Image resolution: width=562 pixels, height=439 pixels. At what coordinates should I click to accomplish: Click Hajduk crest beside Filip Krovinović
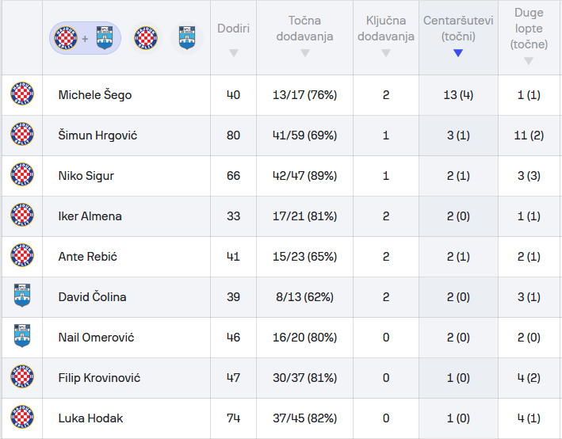[x=21, y=378]
